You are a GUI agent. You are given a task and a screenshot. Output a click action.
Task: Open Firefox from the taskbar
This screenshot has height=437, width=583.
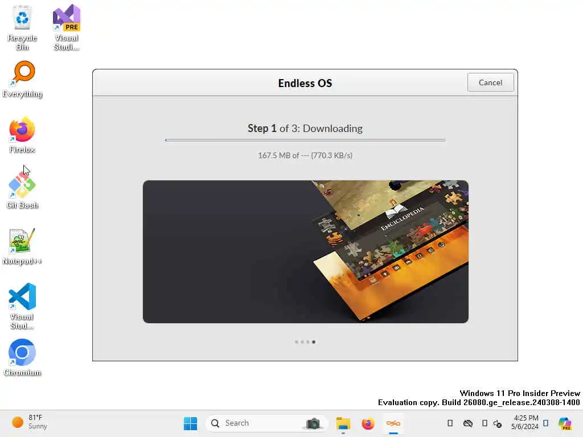(x=368, y=423)
